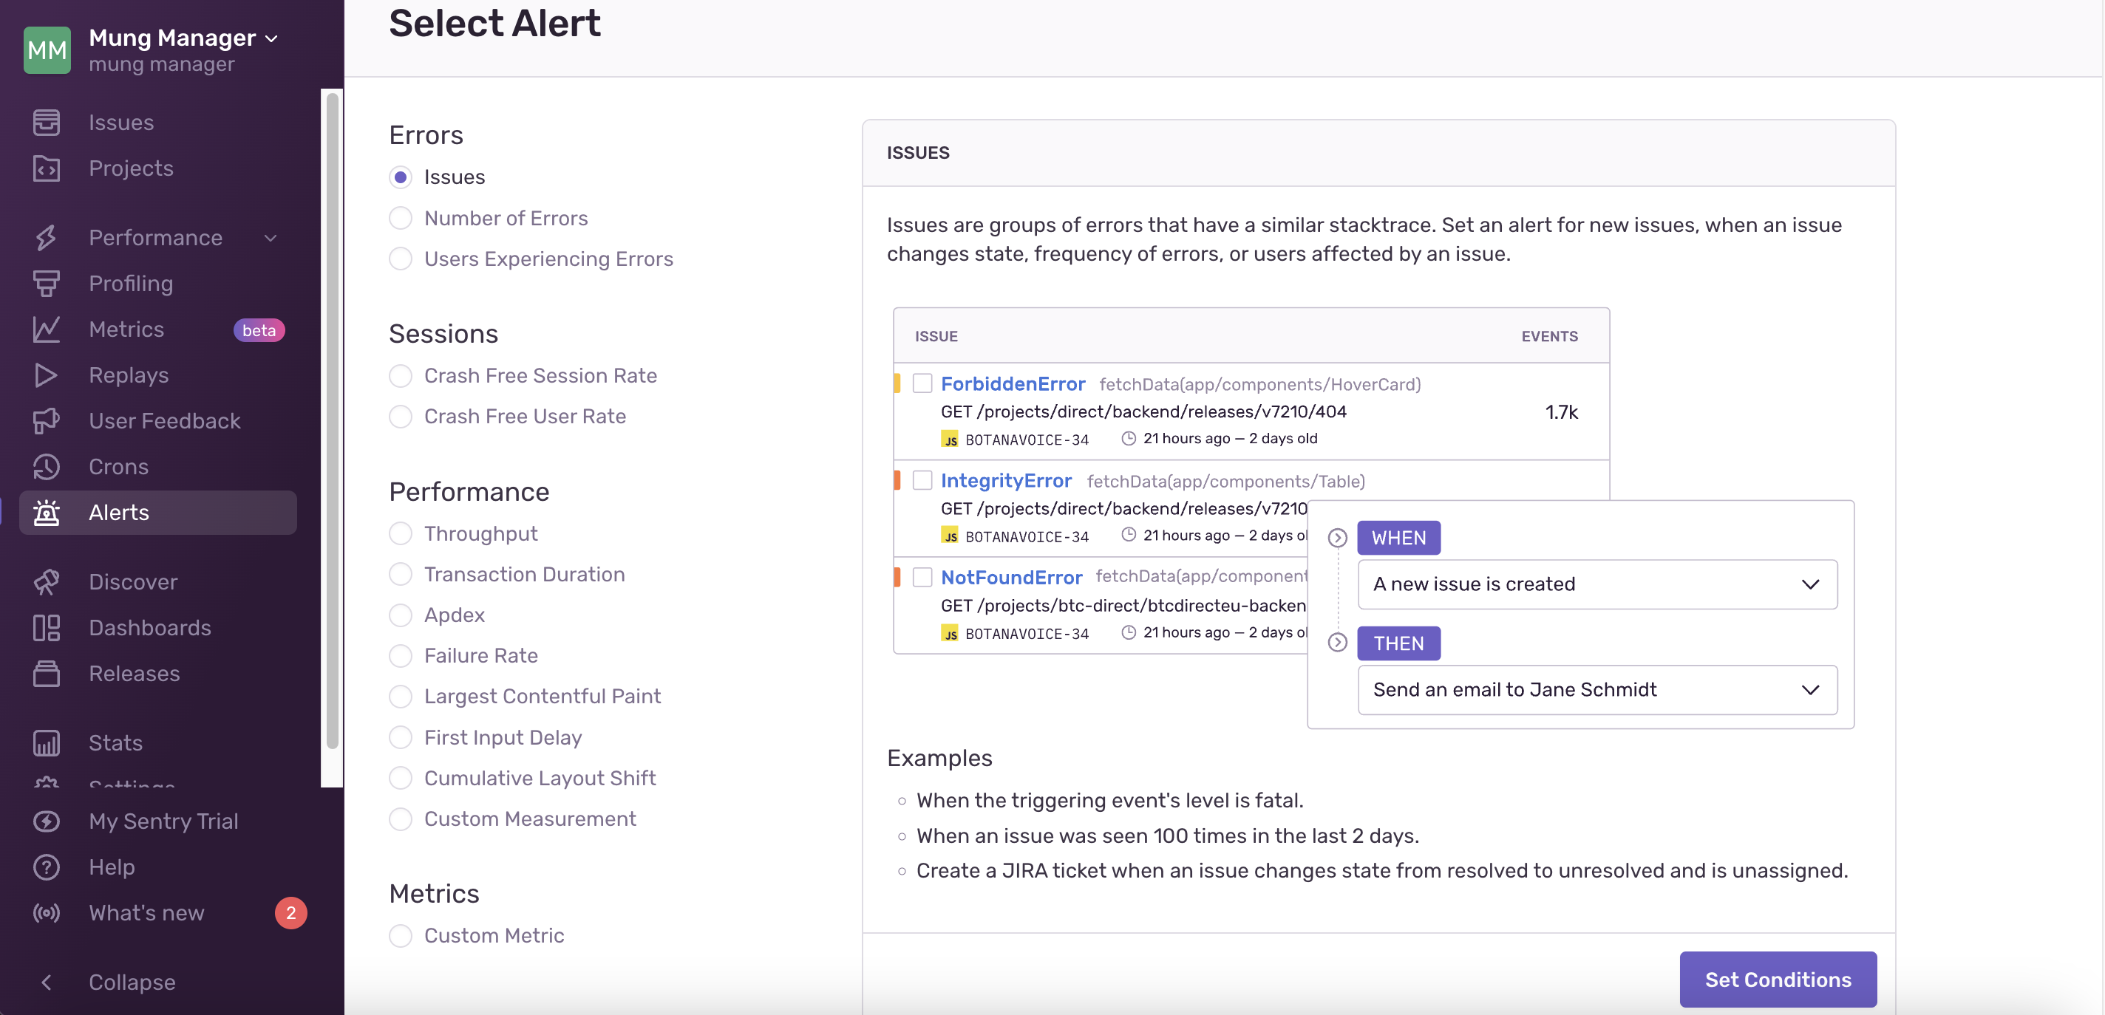2105x1015 pixels.
Task: Open the What's new menu item
Action: click(x=146, y=912)
